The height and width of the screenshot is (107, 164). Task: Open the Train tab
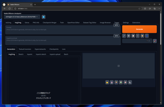click(x=62, y=23)
